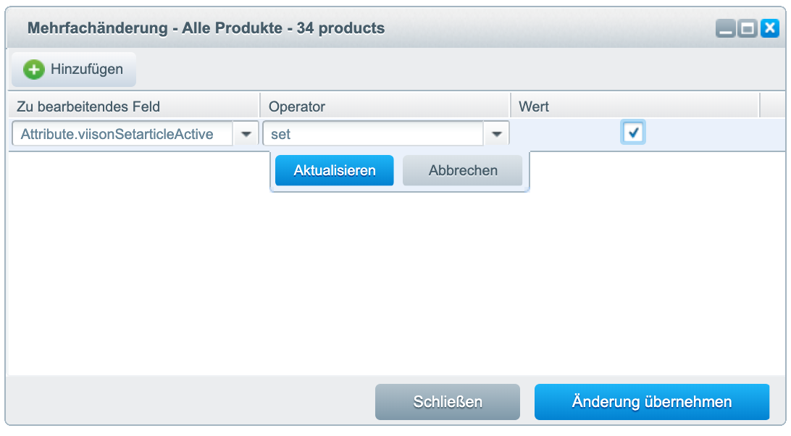The height and width of the screenshot is (436, 791).
Task: Click the Wert column header
Action: pyautogui.click(x=635, y=106)
